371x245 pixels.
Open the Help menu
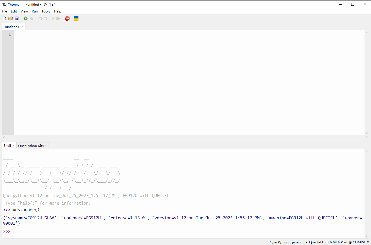click(x=58, y=11)
